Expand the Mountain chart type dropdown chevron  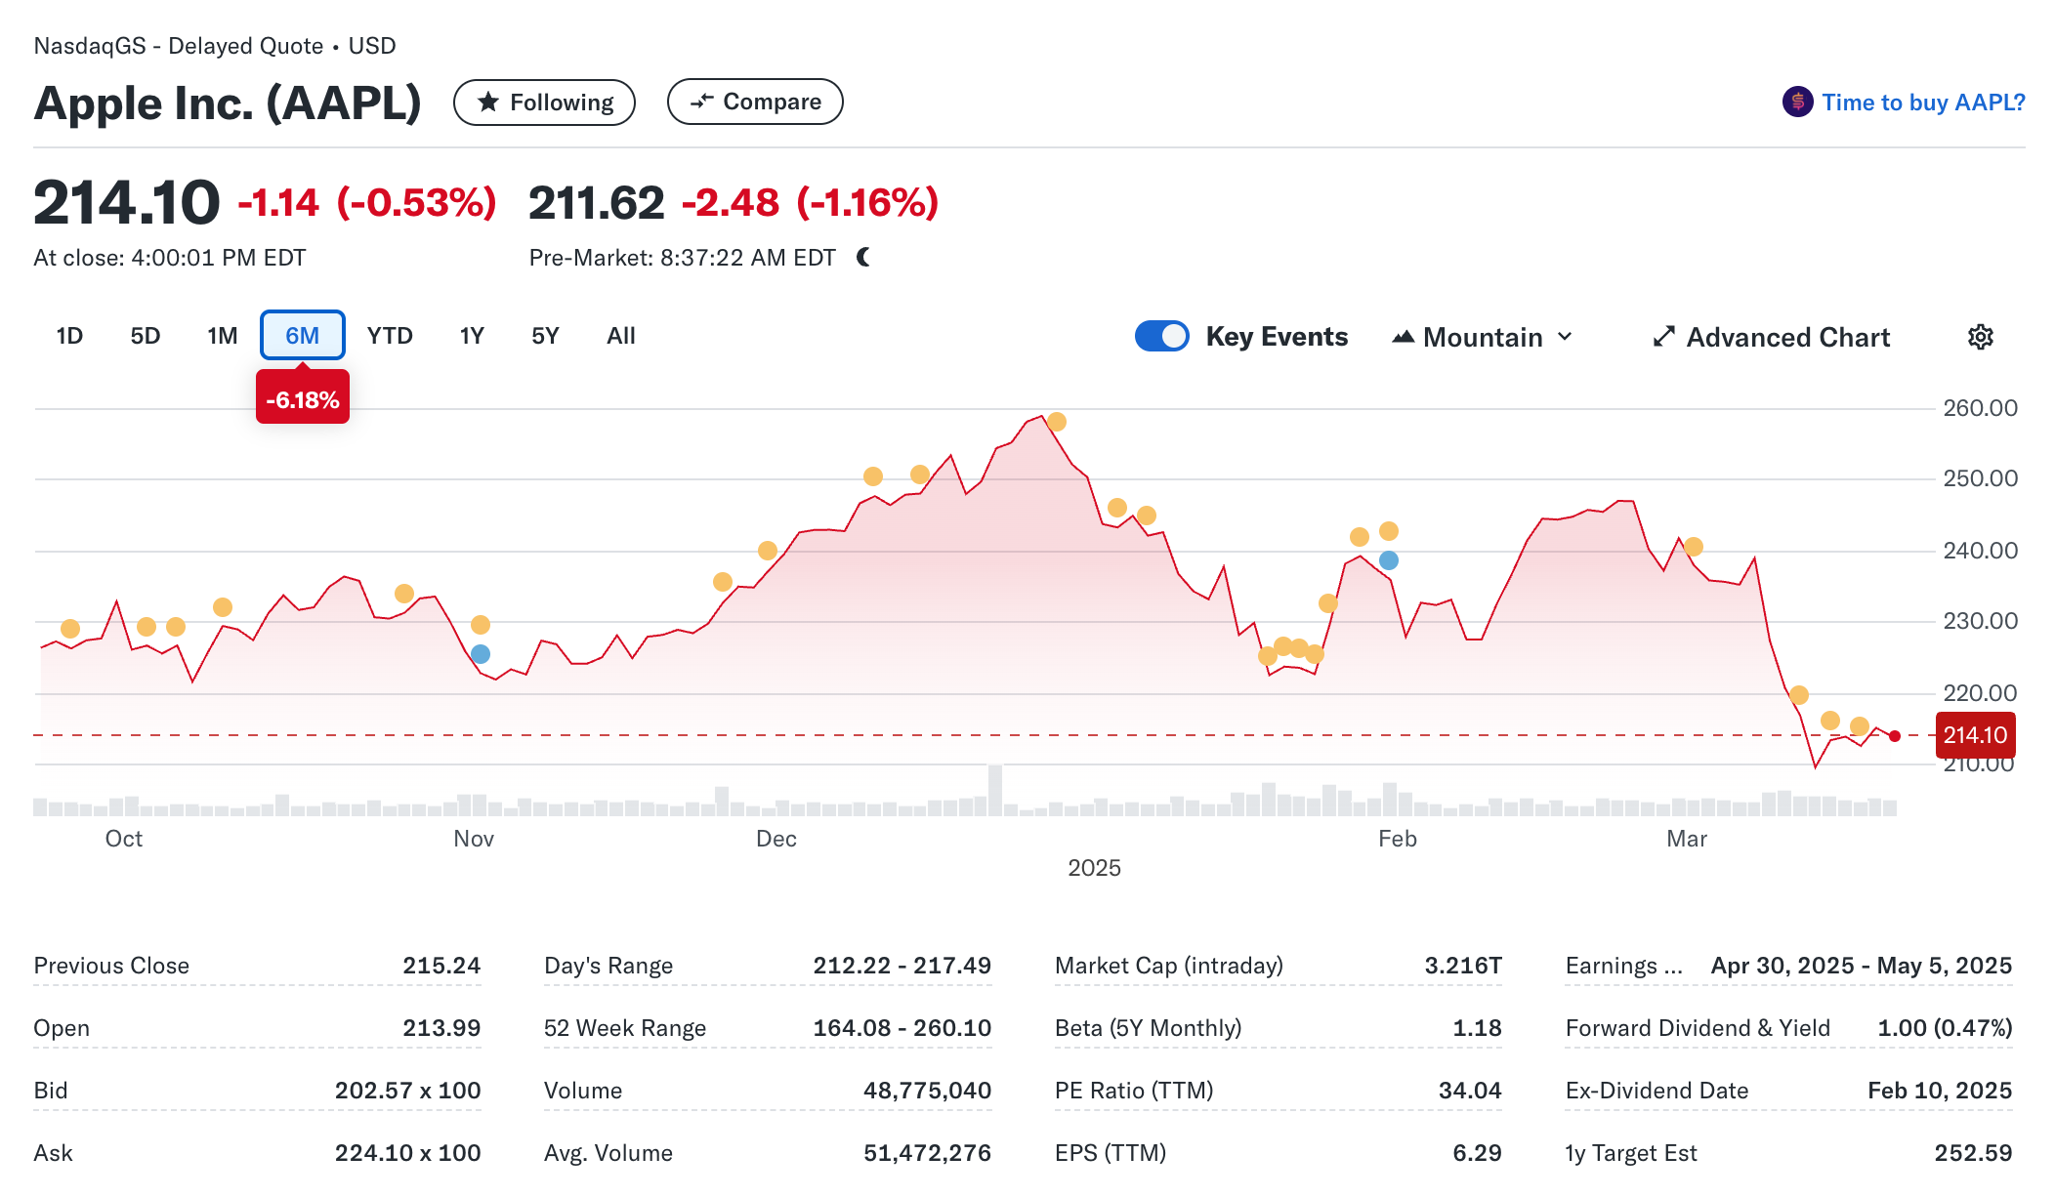point(1565,337)
